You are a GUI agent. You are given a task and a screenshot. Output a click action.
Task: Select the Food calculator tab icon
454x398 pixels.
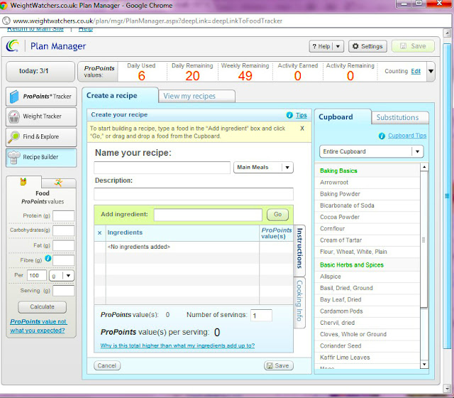point(23,182)
